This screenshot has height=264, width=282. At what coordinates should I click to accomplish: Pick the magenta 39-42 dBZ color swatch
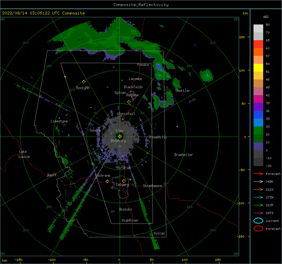coord(258,99)
